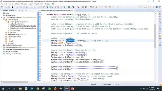Click the Suspend debug icon

24,7
